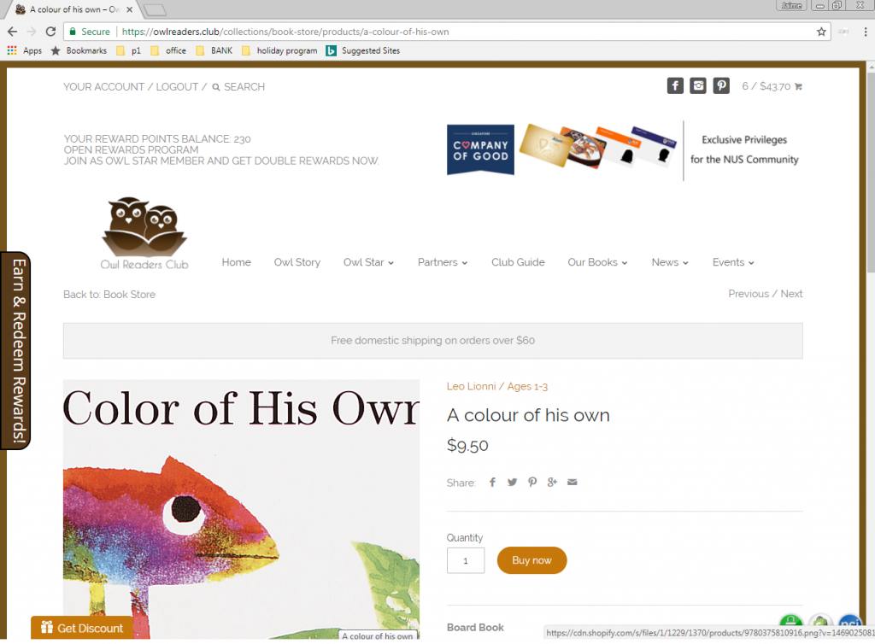Expand the Events dropdown menu
Viewport: 875px width, 644px height.
point(733,262)
